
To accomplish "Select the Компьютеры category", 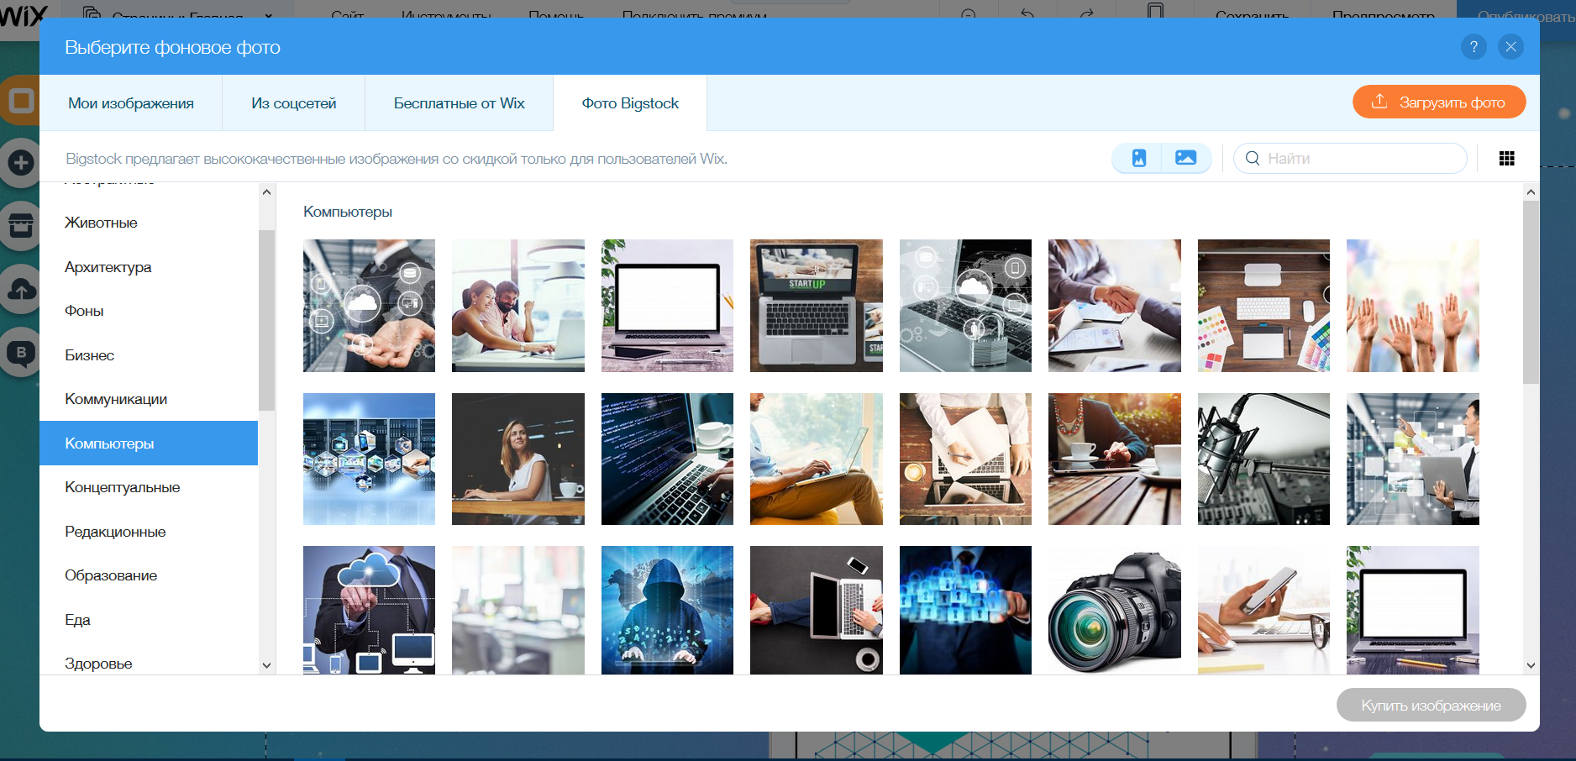I will (x=149, y=443).
